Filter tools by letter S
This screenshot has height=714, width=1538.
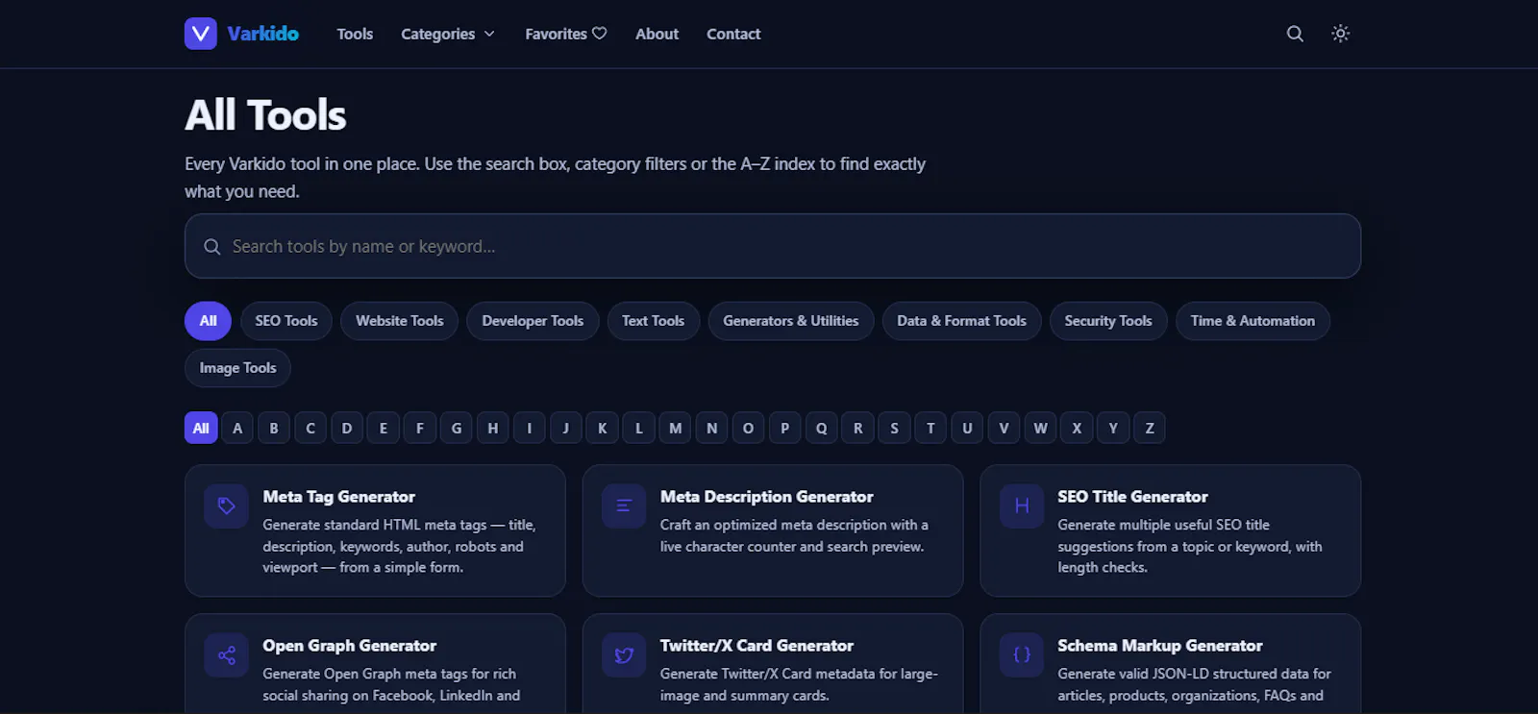895,428
